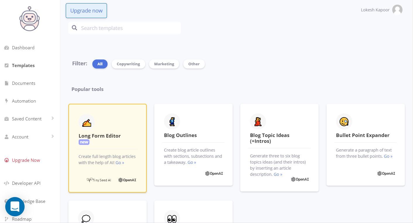Click the Upgrade now button
This screenshot has width=413, height=223.
(x=86, y=10)
